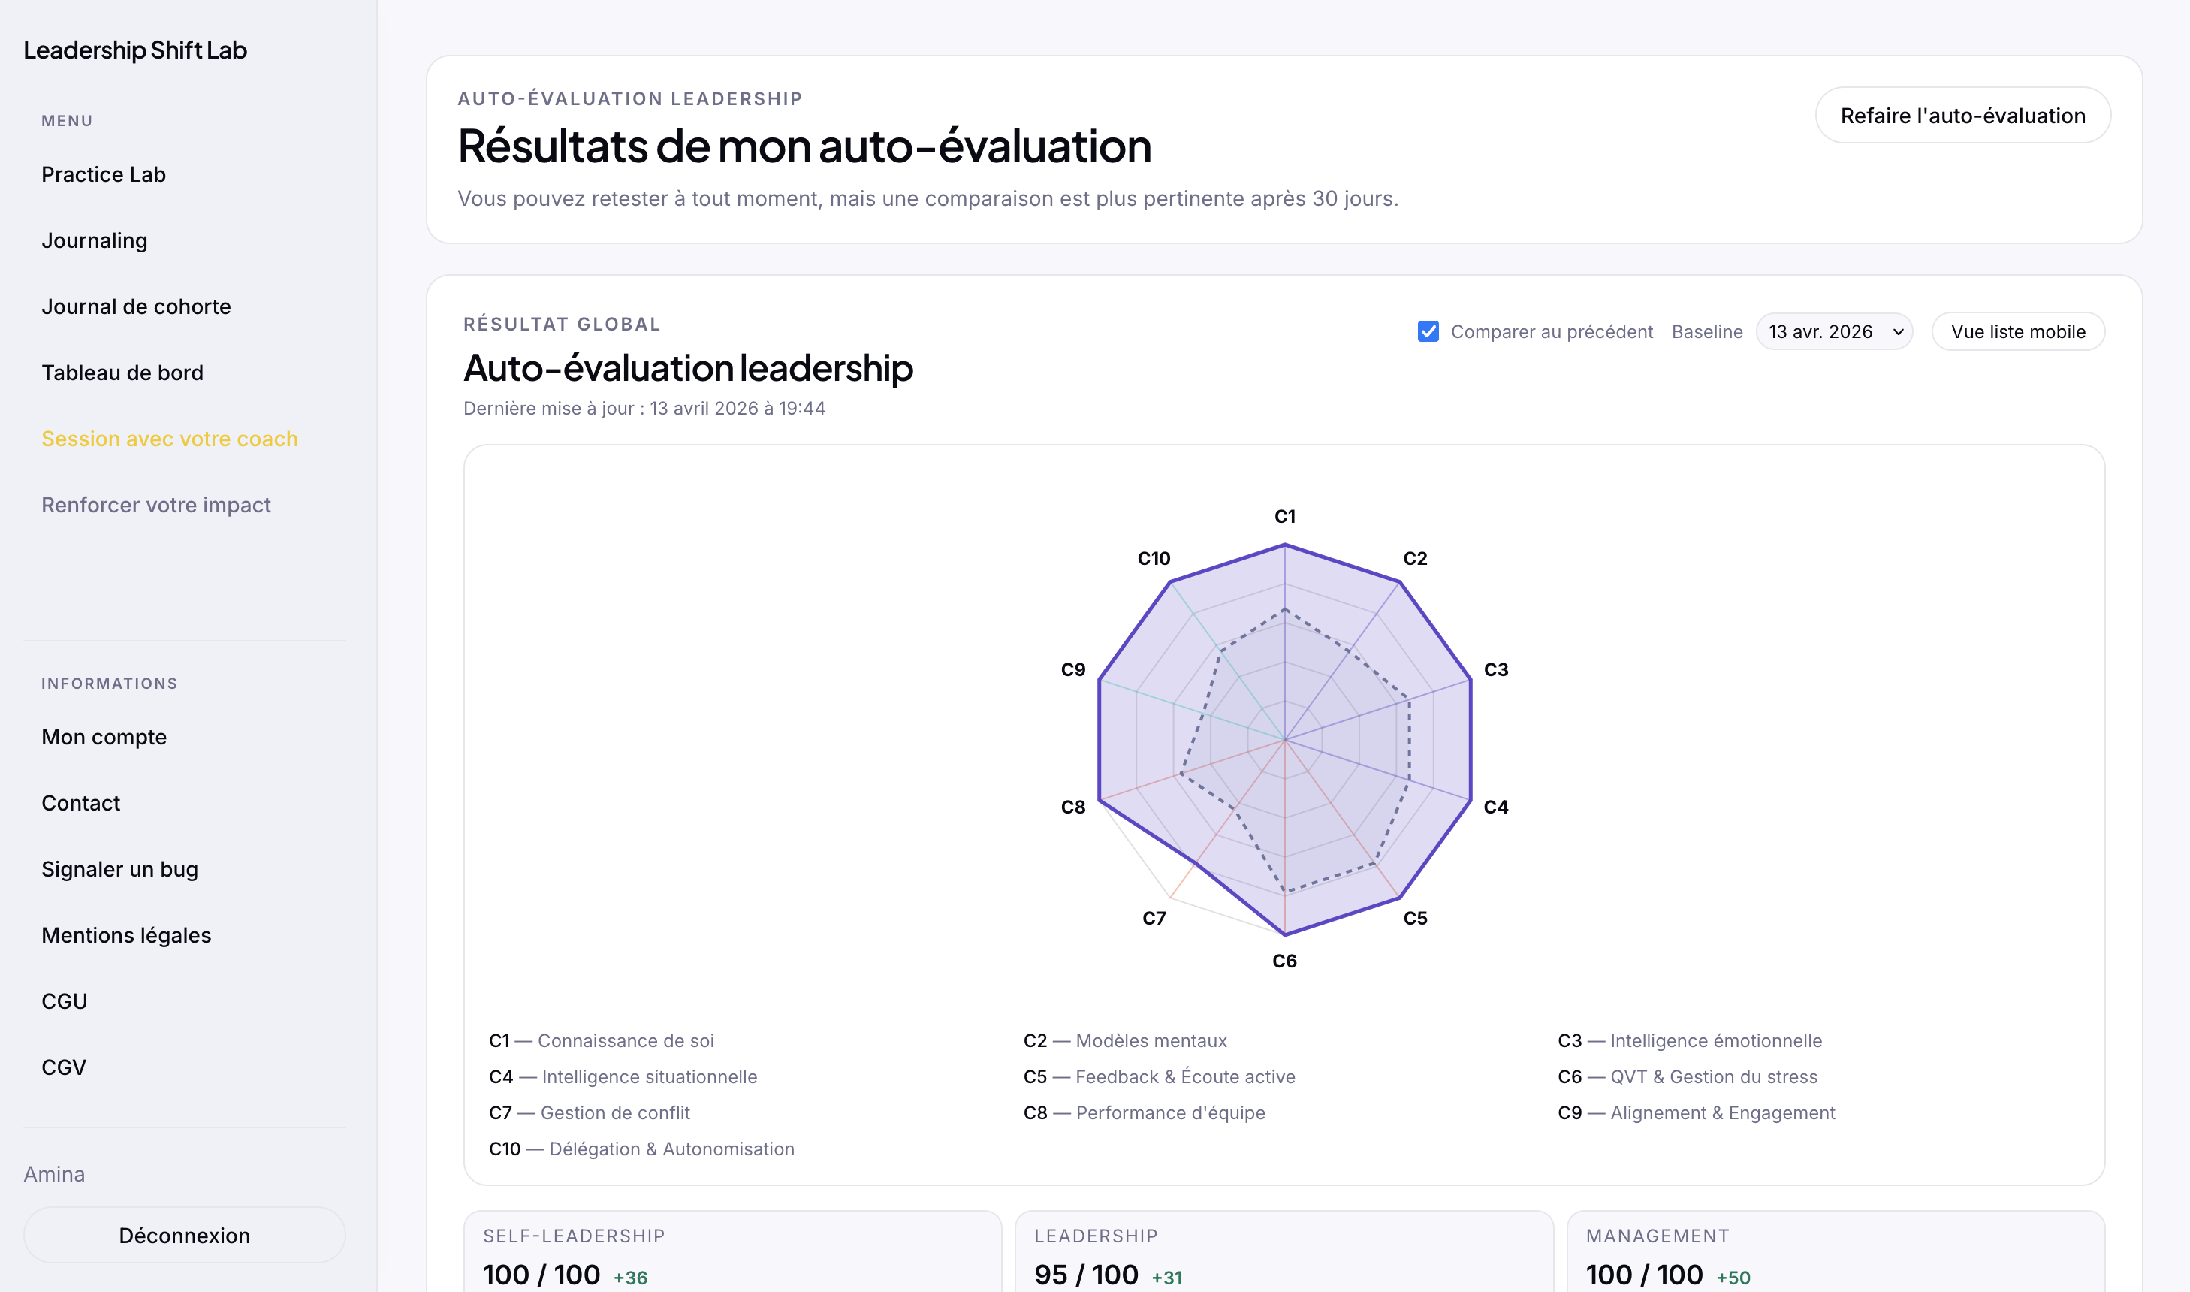Open Mentions légales page

[x=126, y=936]
